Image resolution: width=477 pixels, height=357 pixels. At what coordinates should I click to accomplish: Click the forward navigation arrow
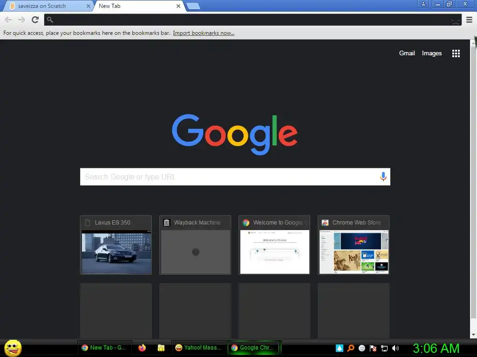coord(21,20)
